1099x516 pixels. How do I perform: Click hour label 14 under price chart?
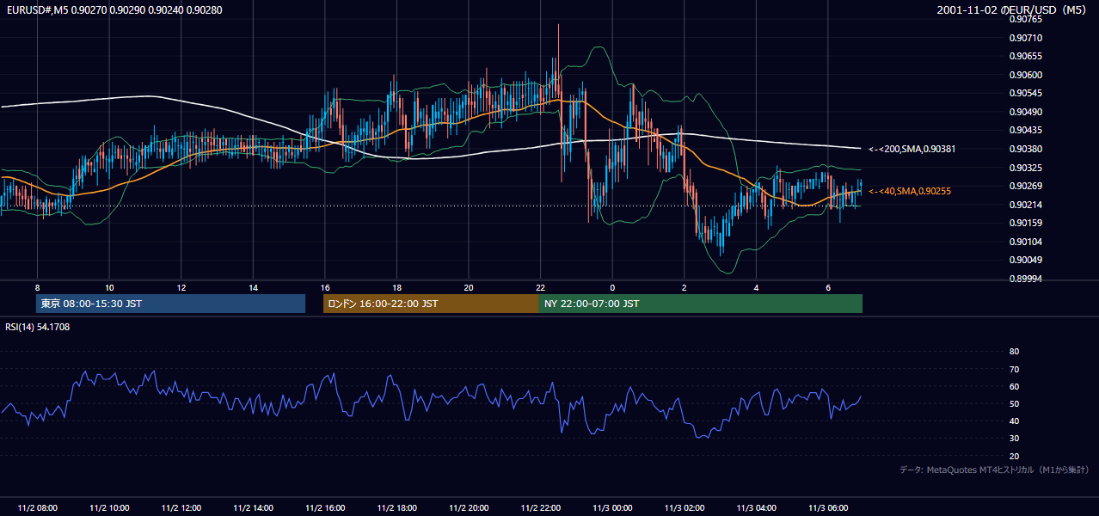253,287
